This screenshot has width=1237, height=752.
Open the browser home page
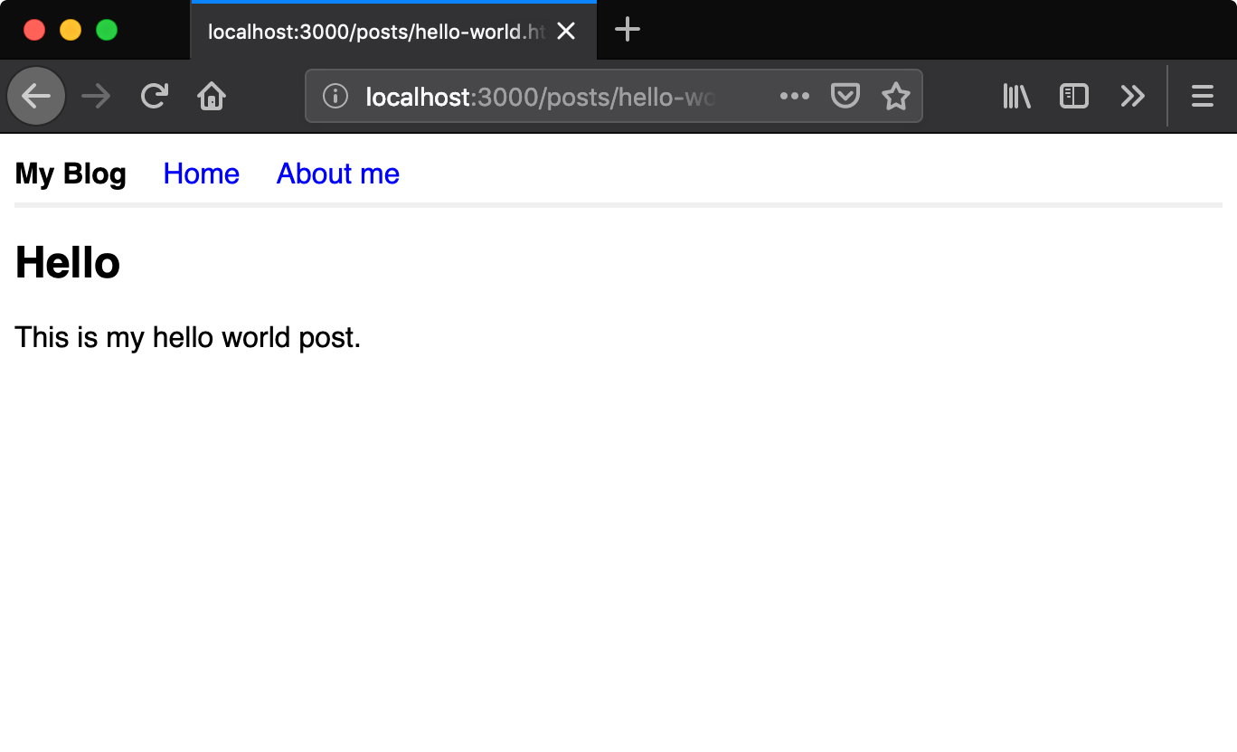coord(212,96)
